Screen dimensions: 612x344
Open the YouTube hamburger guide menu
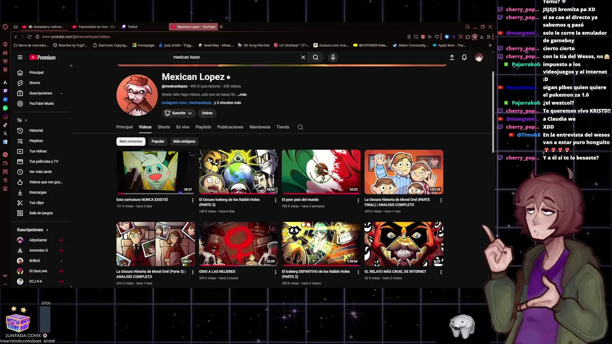(x=20, y=57)
